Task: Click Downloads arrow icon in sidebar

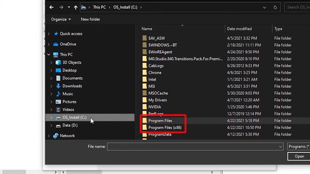Action: (58, 86)
